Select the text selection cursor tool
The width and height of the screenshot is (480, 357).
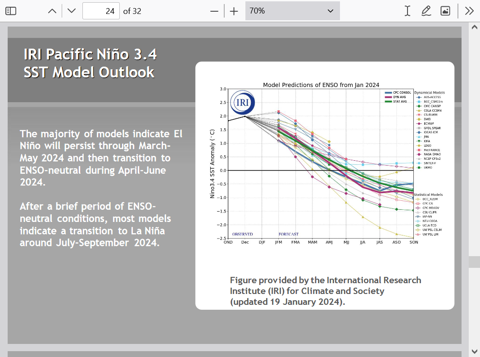408,11
